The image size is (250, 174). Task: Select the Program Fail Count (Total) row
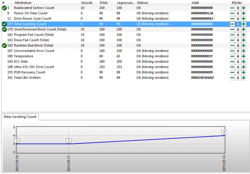pos(126,35)
